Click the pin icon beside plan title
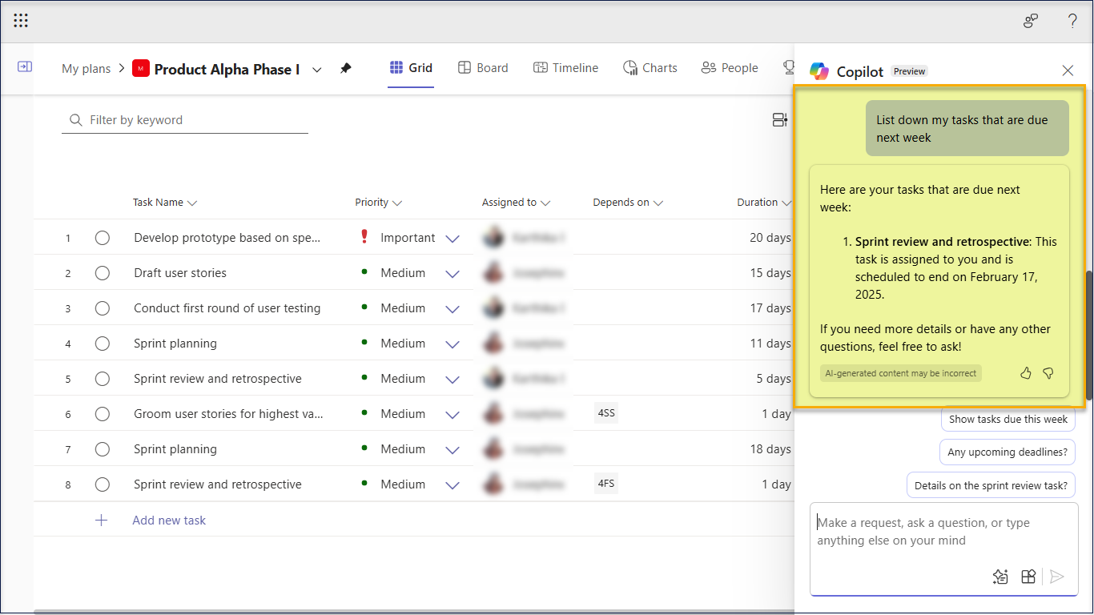Image resolution: width=1094 pixels, height=615 pixels. pyautogui.click(x=345, y=69)
